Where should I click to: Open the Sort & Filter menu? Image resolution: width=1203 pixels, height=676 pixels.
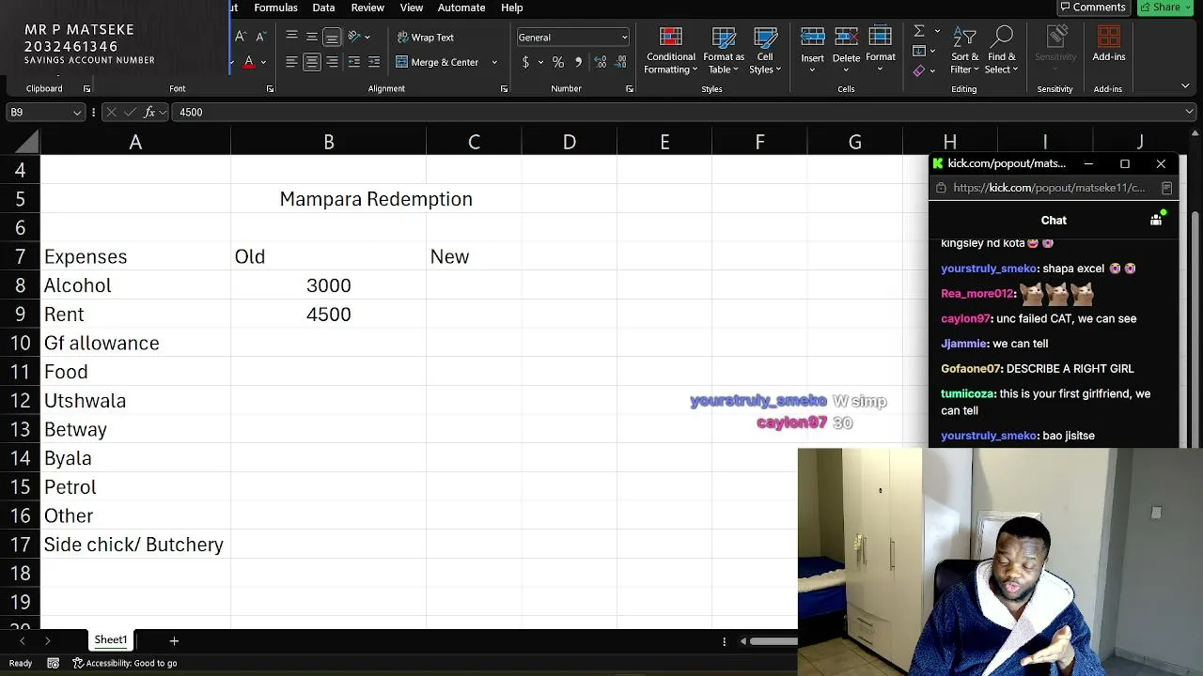[x=964, y=51]
